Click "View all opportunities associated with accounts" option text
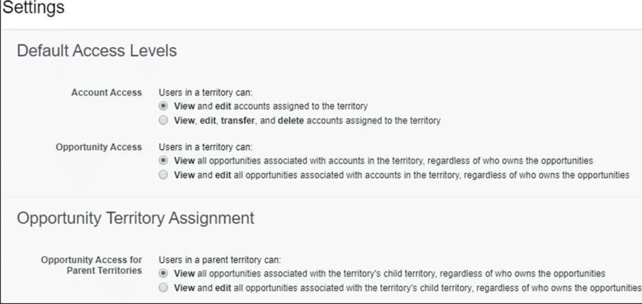Screen dimensions: 642x304 tap(384, 161)
